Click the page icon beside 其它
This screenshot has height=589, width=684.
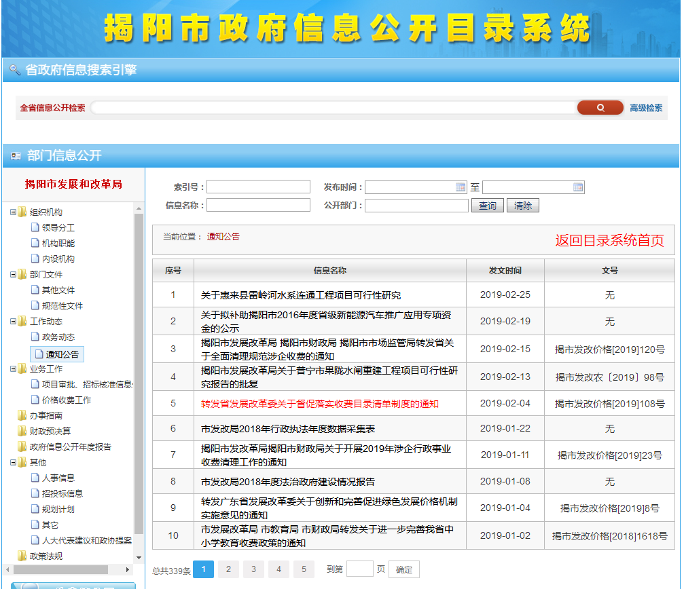pyautogui.click(x=35, y=525)
